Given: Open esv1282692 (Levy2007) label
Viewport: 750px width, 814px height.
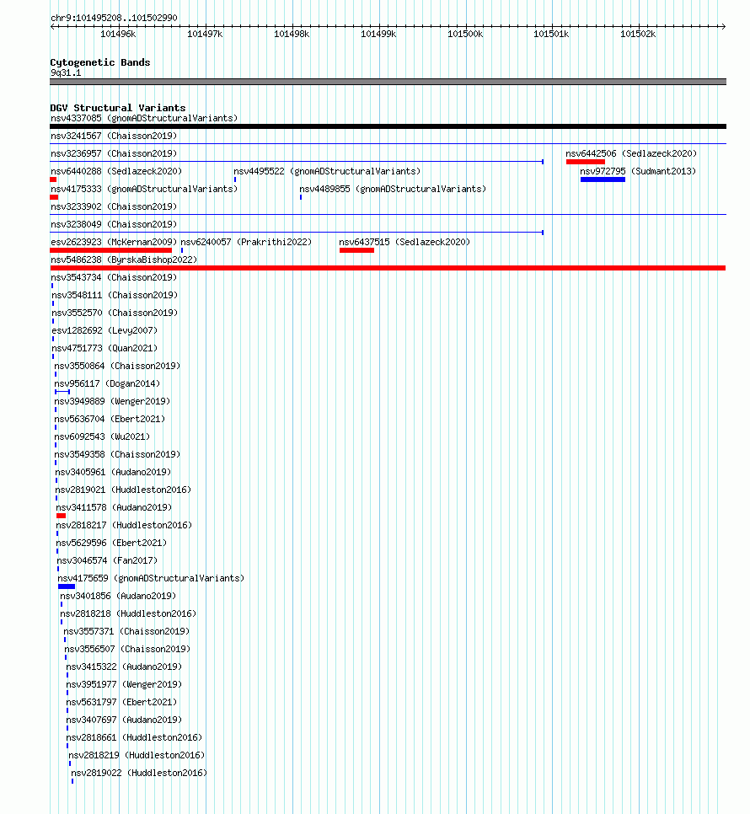Looking at the screenshot, I should (x=104, y=330).
